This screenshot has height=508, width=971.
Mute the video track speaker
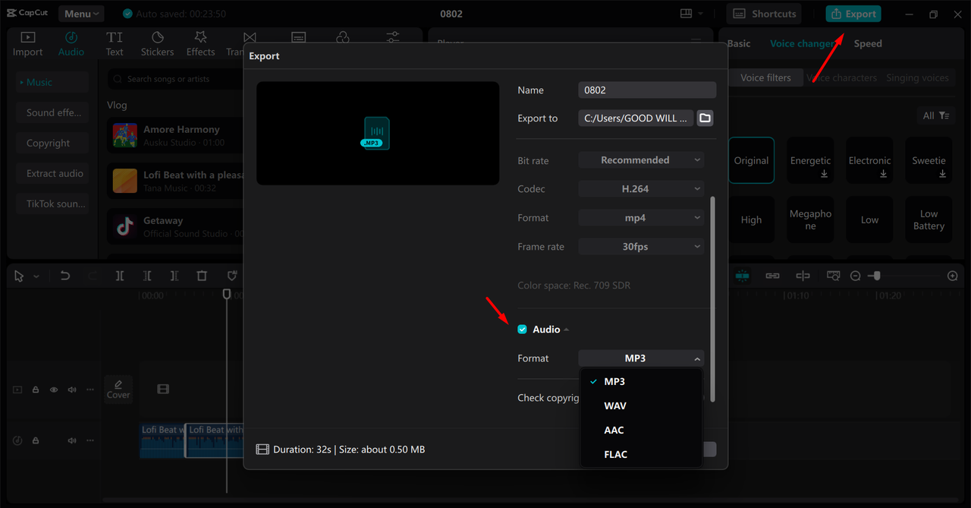pyautogui.click(x=72, y=390)
